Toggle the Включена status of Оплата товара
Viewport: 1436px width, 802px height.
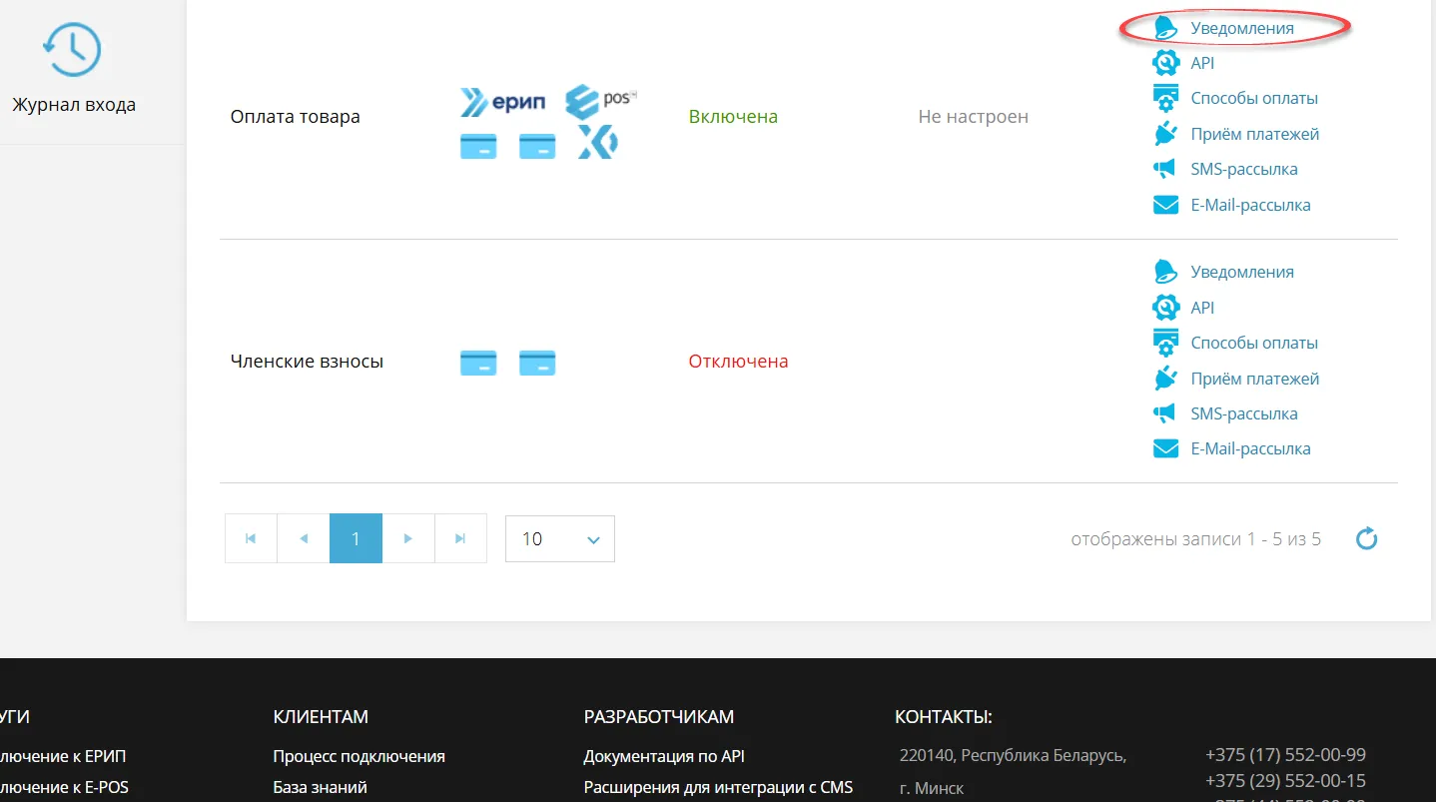click(733, 116)
